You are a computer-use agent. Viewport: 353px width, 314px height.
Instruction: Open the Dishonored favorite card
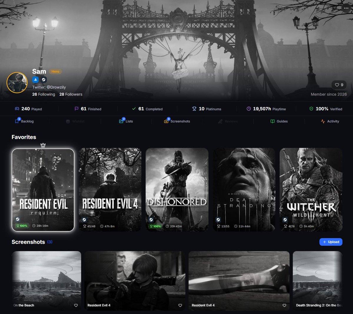(177, 190)
